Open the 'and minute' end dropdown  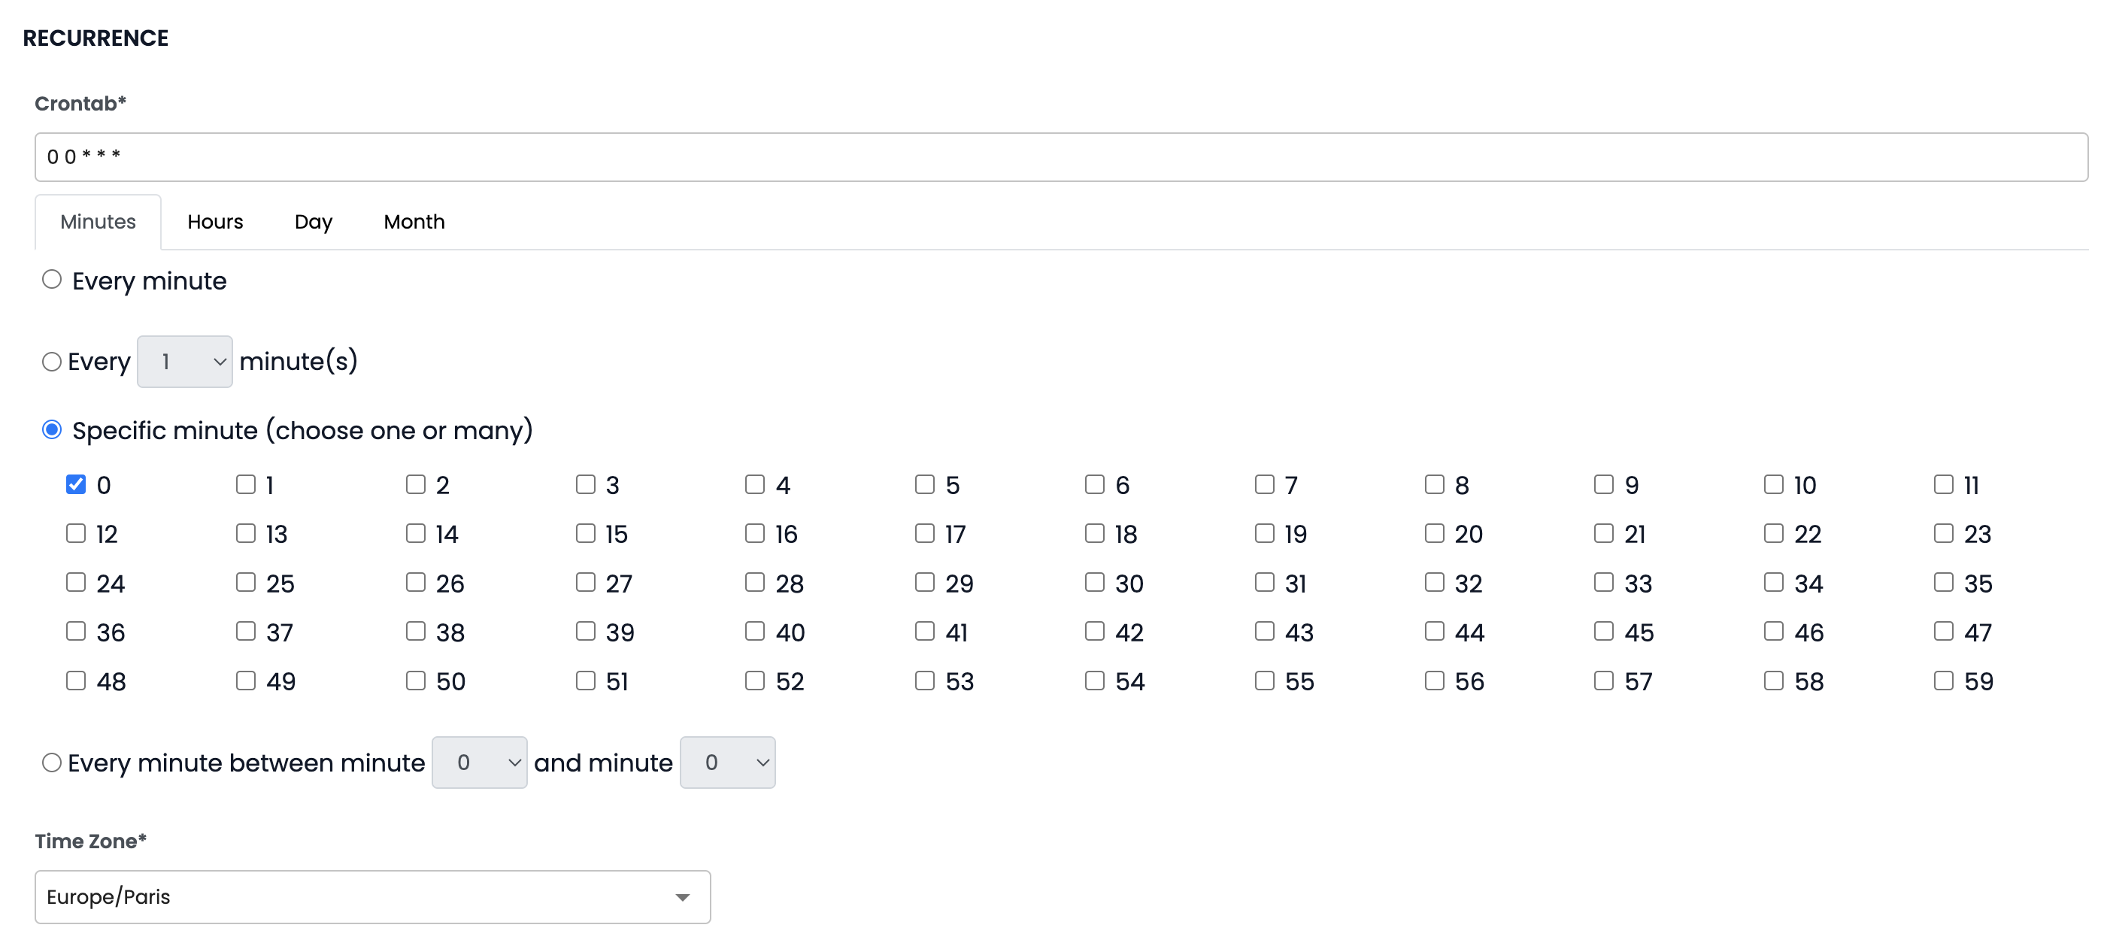click(726, 763)
